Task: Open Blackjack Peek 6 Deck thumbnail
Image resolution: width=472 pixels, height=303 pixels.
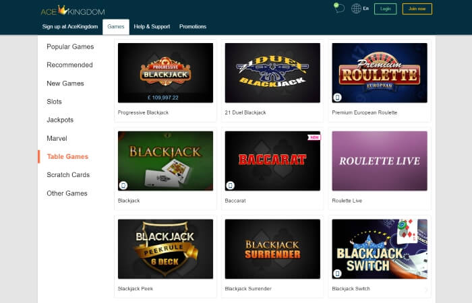Action: (165, 249)
